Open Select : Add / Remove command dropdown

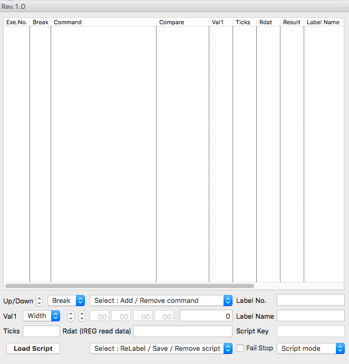click(161, 301)
